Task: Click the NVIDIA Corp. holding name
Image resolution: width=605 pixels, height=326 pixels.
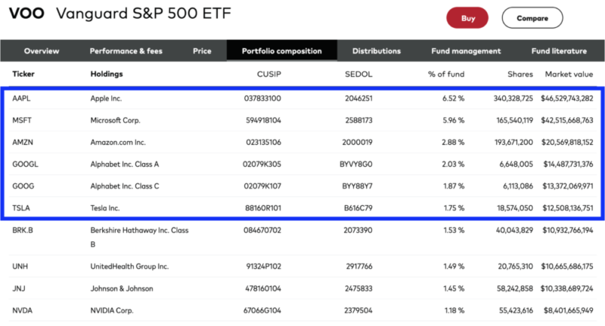Action: click(x=112, y=311)
